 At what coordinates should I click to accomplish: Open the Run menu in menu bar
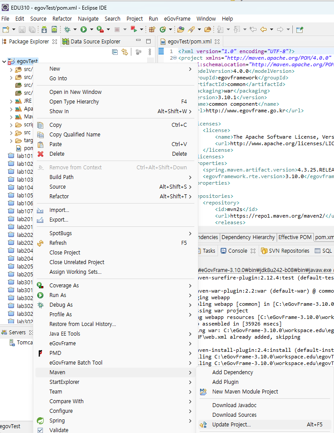[x=153, y=18]
